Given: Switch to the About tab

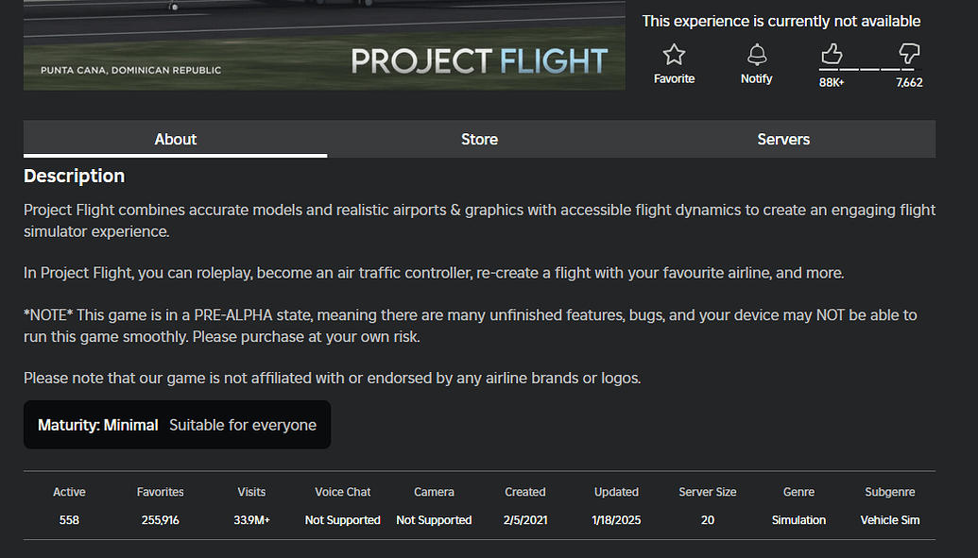Looking at the screenshot, I should coord(176,139).
